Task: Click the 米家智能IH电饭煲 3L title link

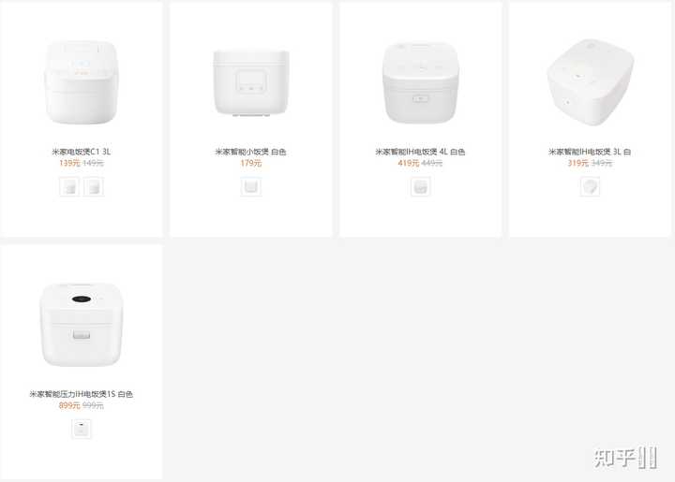Action: click(x=590, y=152)
